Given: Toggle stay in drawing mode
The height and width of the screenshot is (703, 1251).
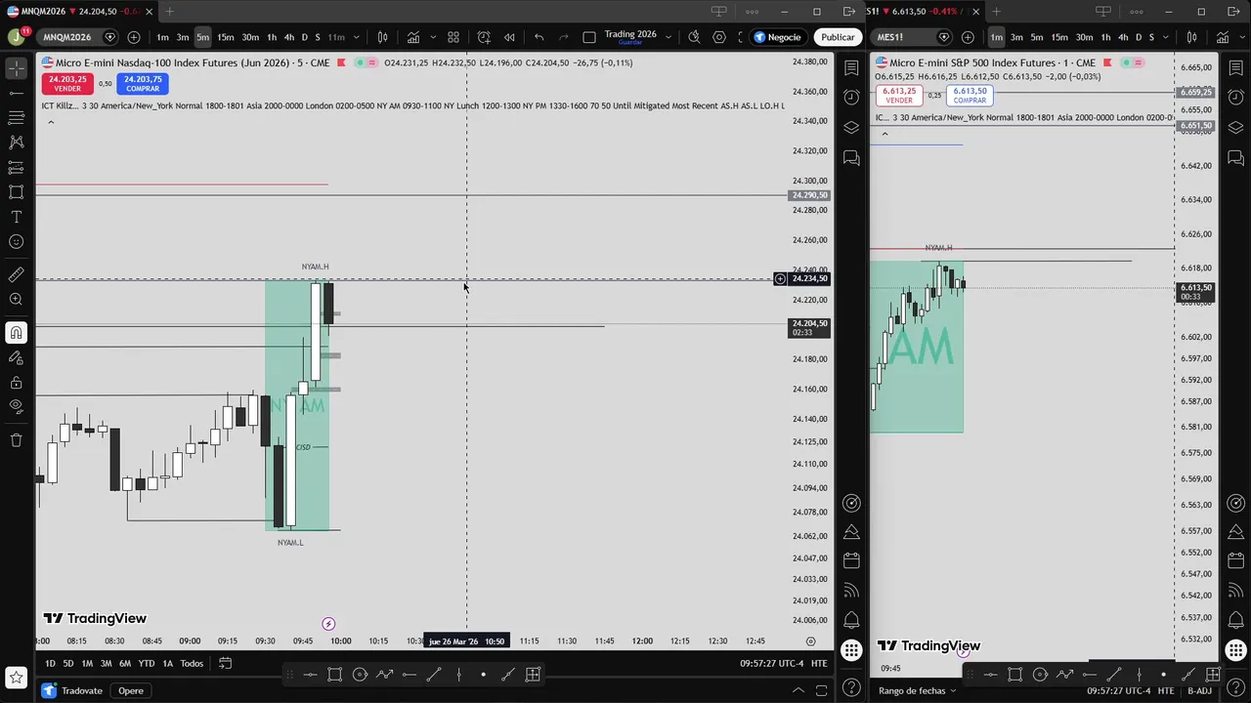Looking at the screenshot, I should pos(16,357).
